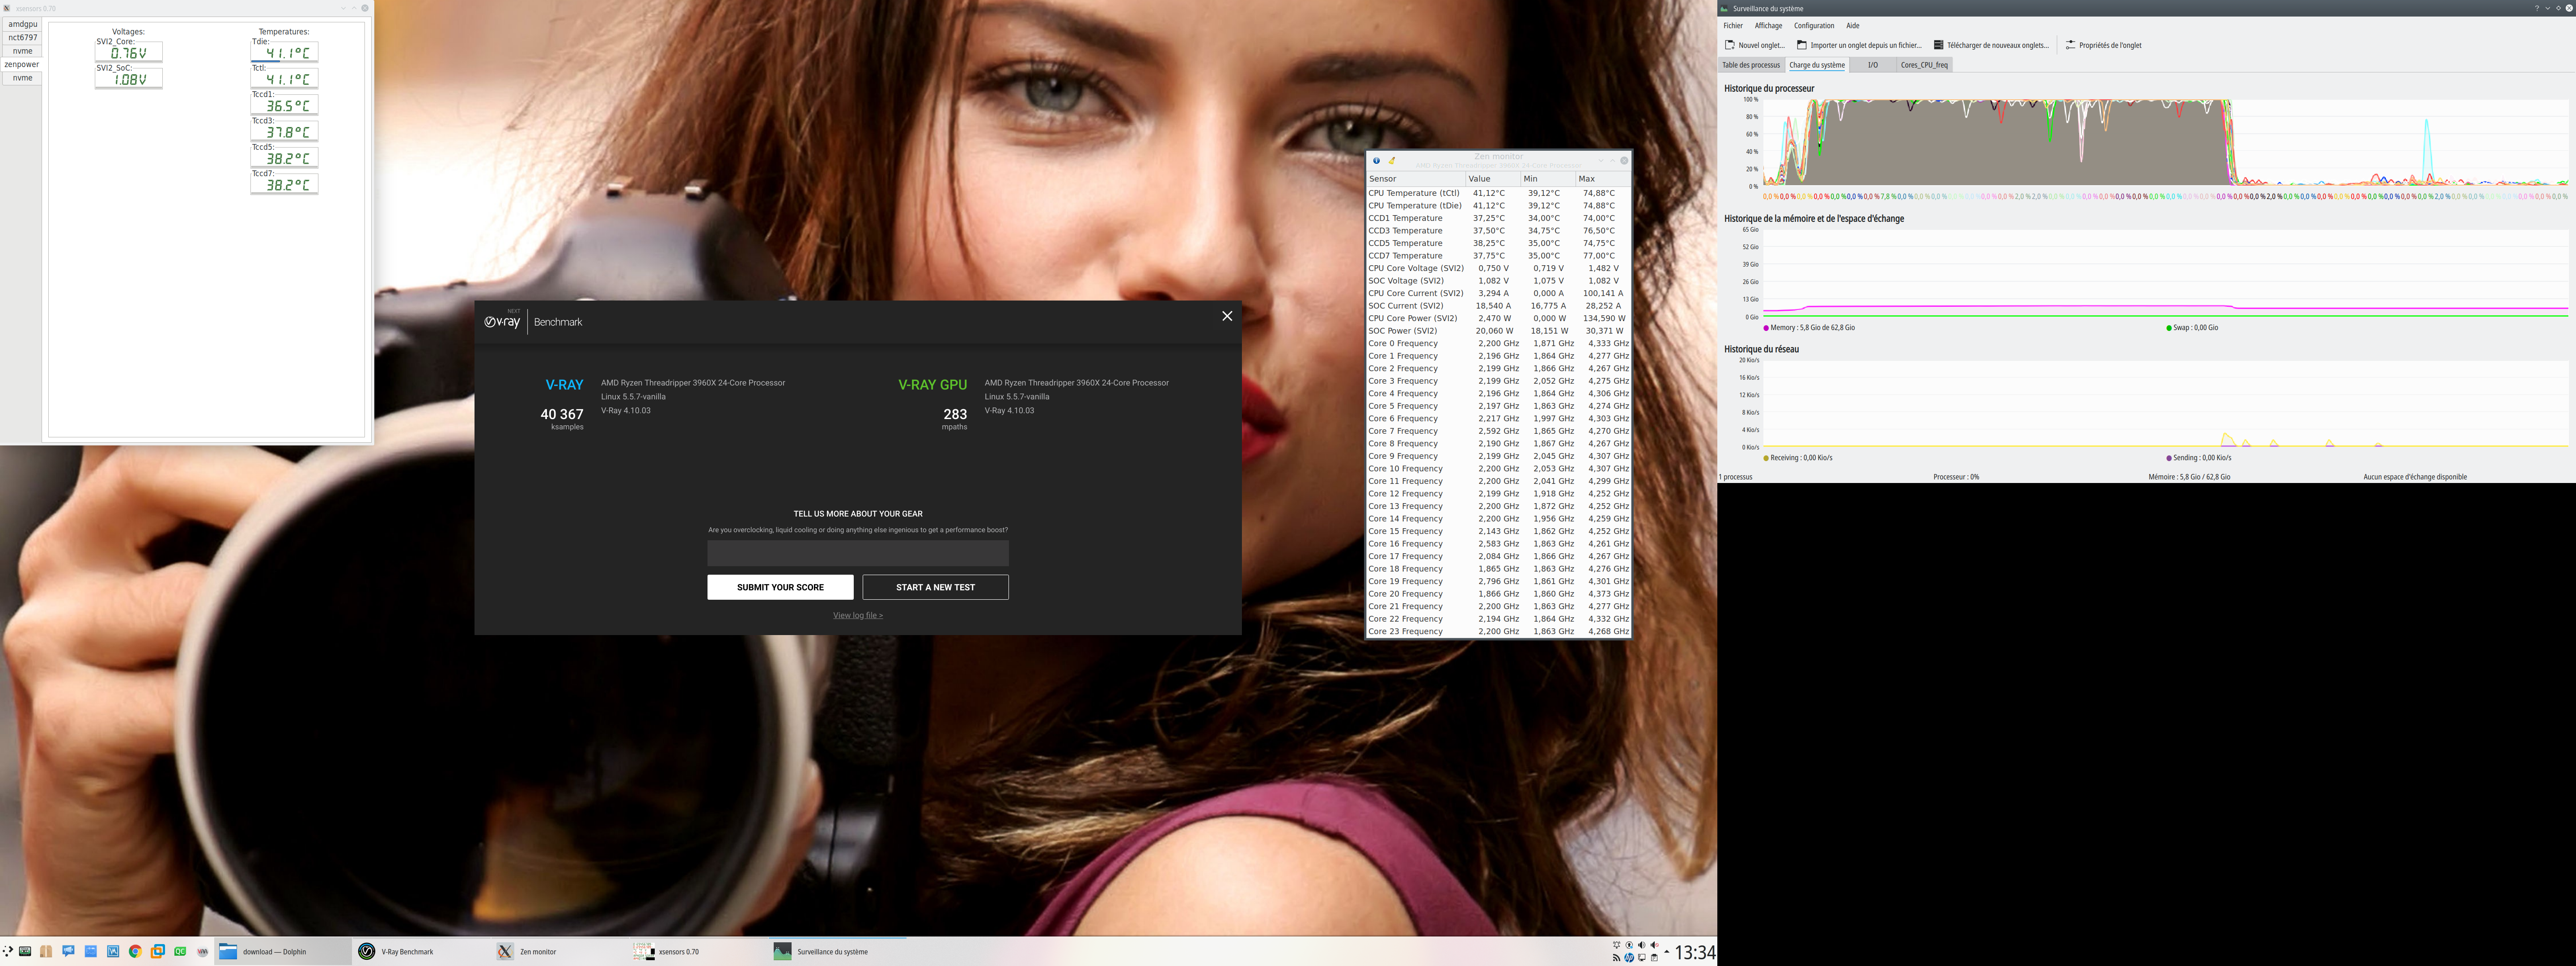Open the system monitor launcher with the waveform icon

pyautogui.click(x=113, y=951)
